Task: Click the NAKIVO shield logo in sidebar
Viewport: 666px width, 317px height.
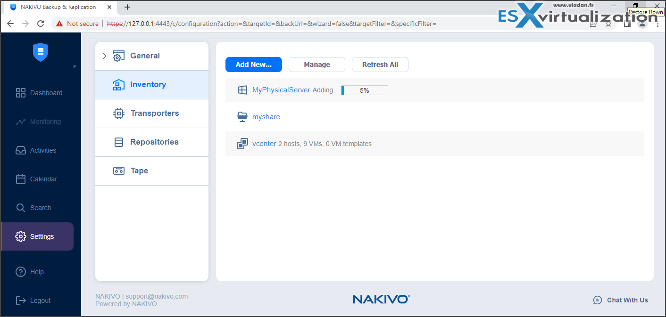Action: (x=41, y=52)
